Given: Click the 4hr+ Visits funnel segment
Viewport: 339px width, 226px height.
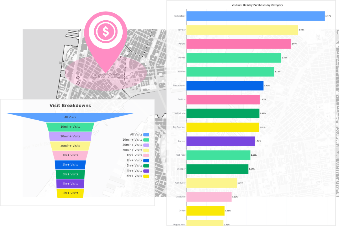Looking at the screenshot, I should [70, 184].
